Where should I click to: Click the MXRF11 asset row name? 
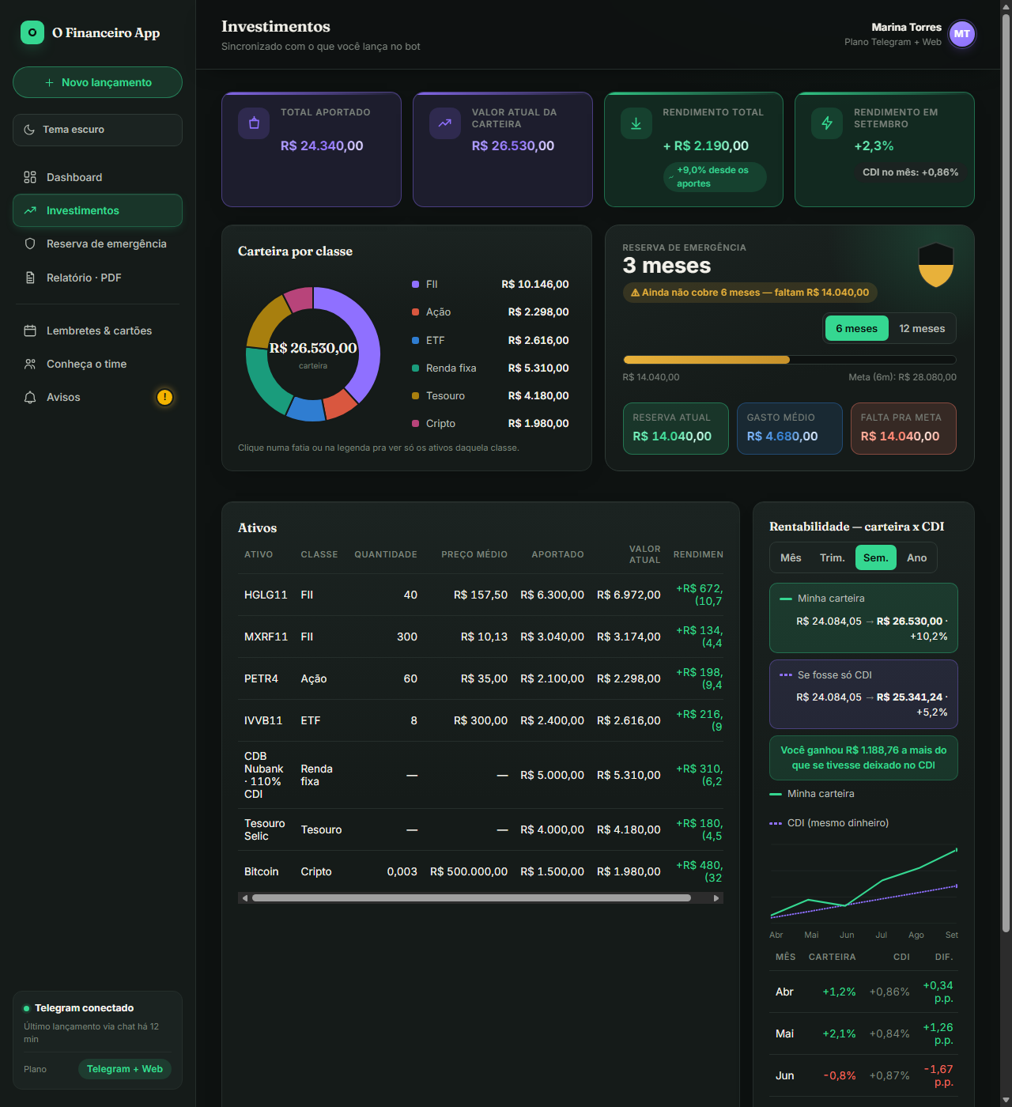266,637
